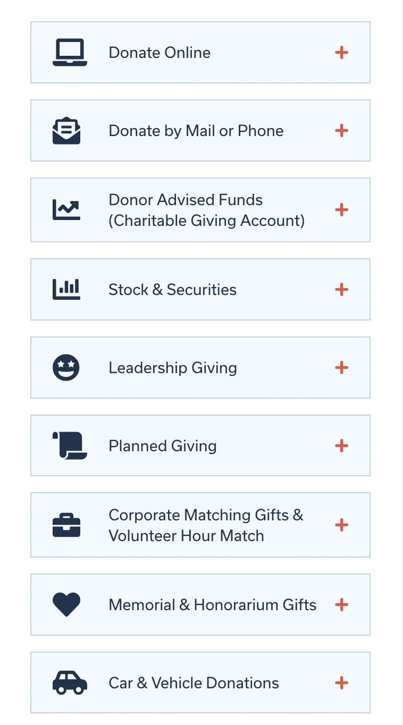Expand Donate Online with its plus sign
This screenshot has height=725, width=403.
pyautogui.click(x=341, y=53)
